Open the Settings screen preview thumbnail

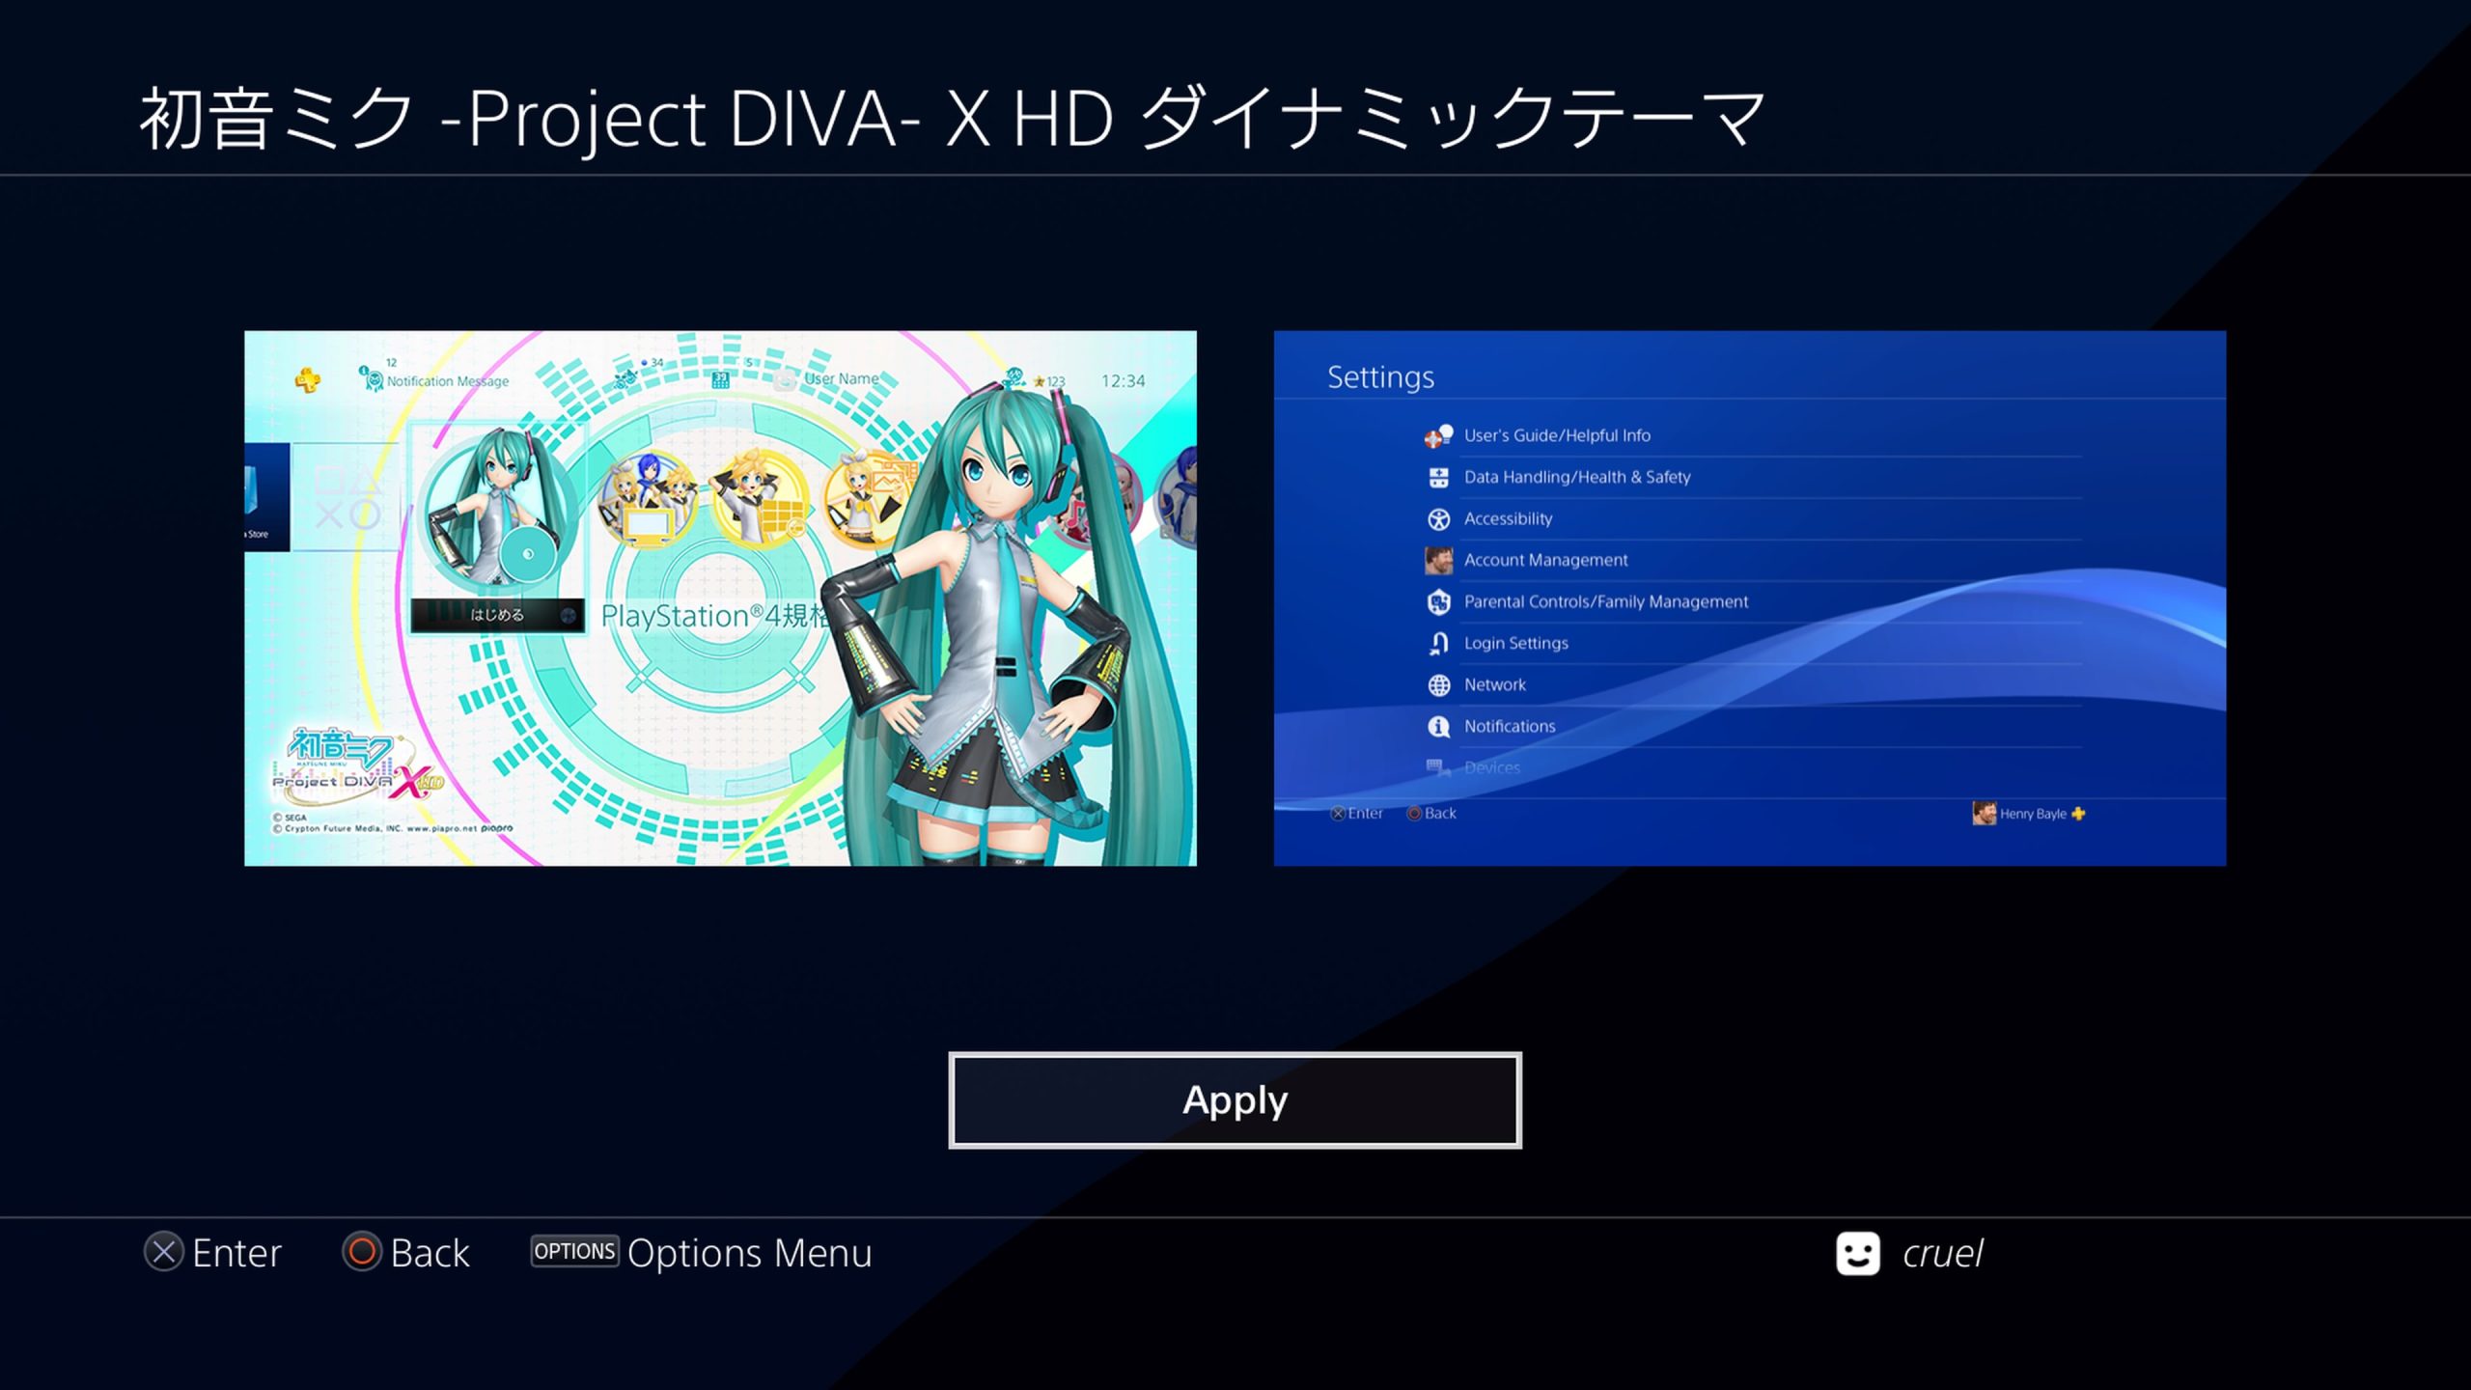(x=1749, y=598)
